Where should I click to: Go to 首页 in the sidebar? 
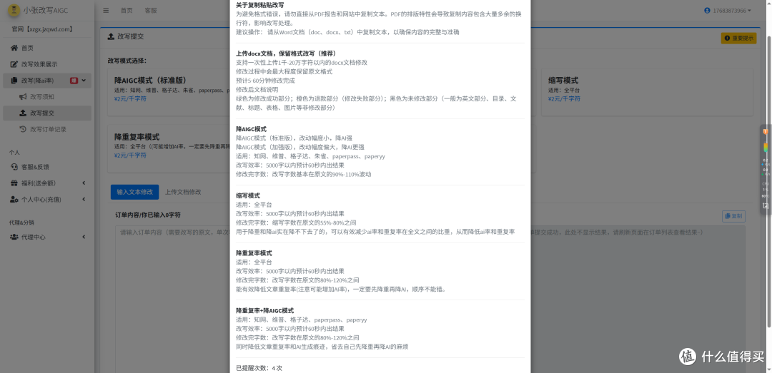coord(46,48)
